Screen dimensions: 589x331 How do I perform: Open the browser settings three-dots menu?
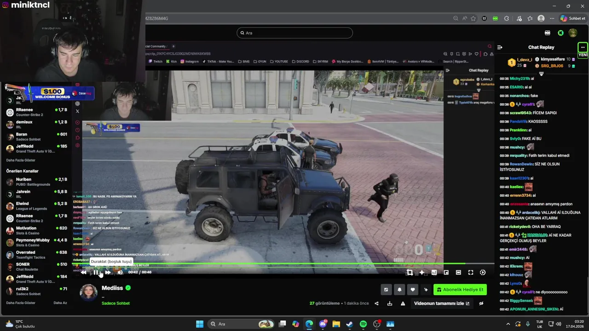point(552,18)
